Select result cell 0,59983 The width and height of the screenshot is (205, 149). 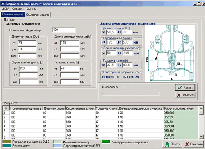coord(181,113)
